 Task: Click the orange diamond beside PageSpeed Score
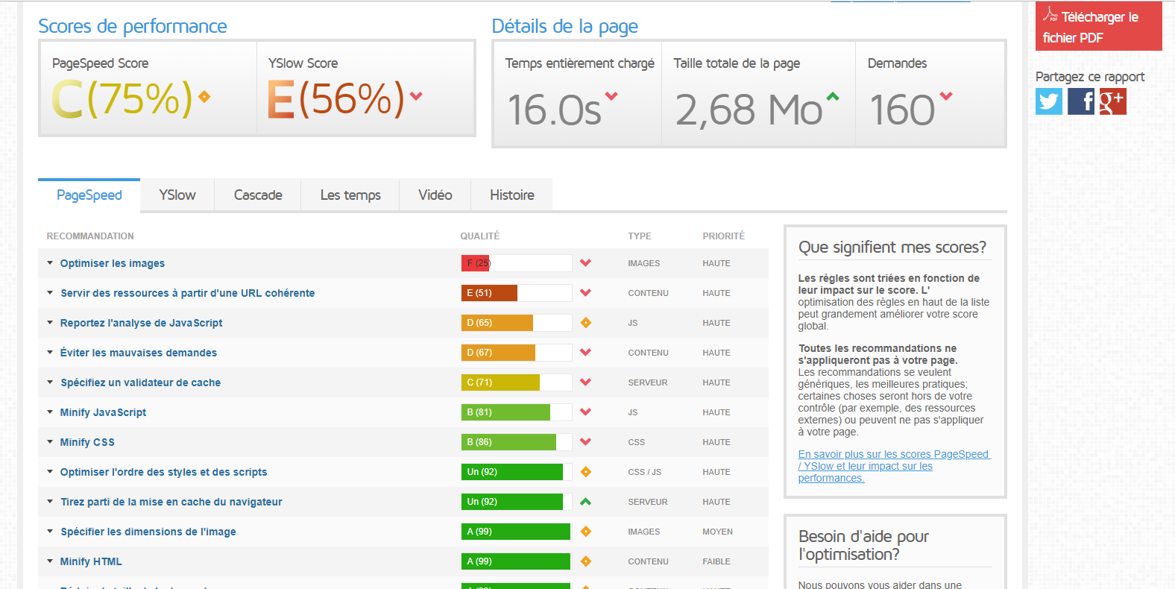[204, 96]
